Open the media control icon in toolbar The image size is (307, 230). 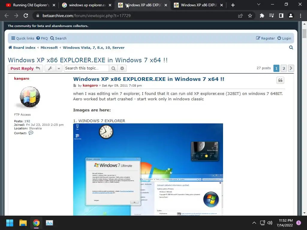tap(271, 16)
